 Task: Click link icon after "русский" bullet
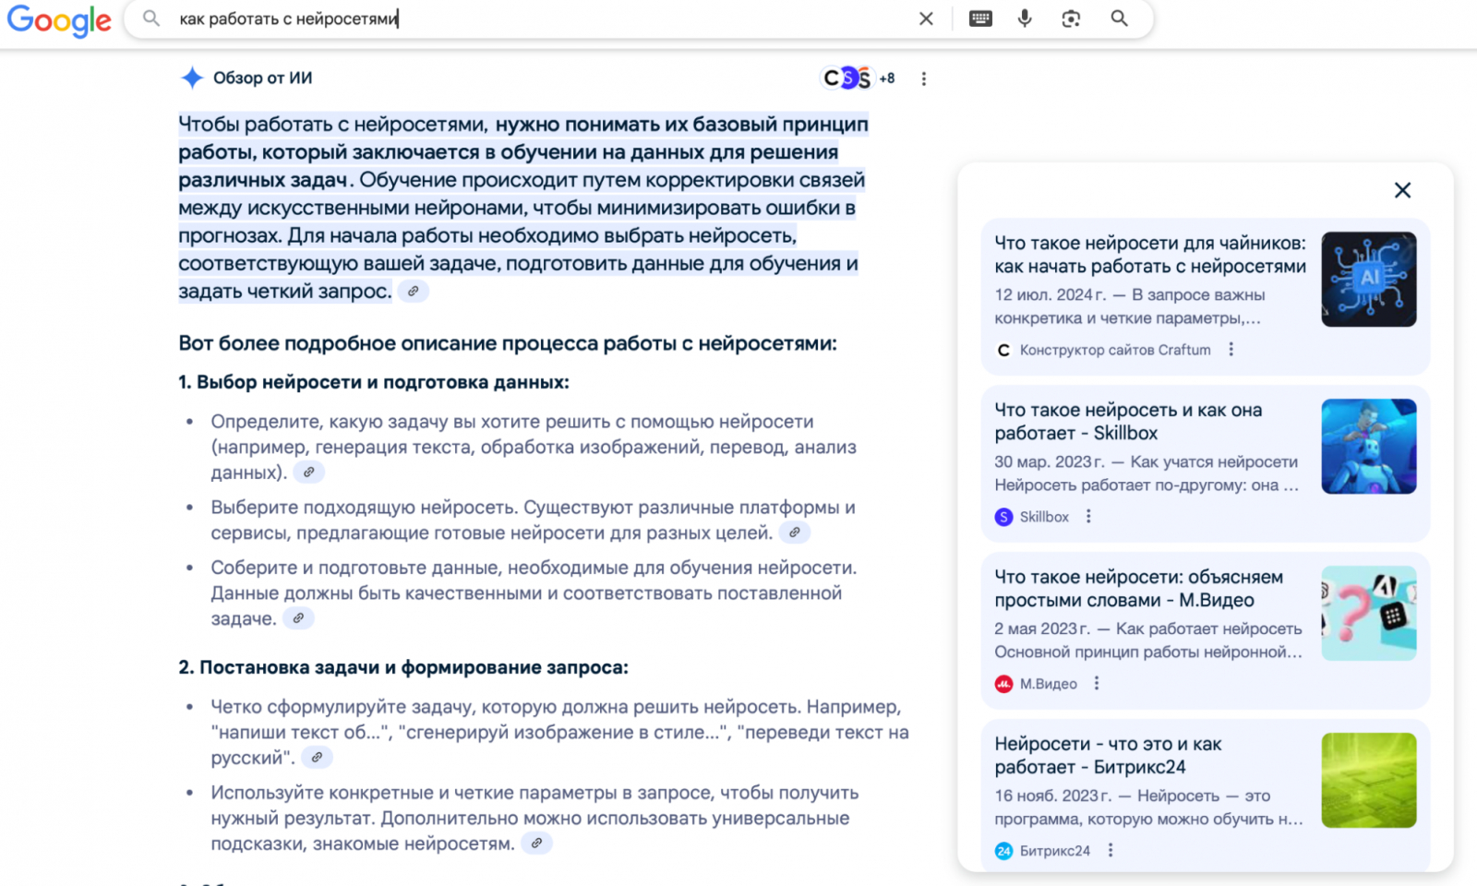pos(317,758)
